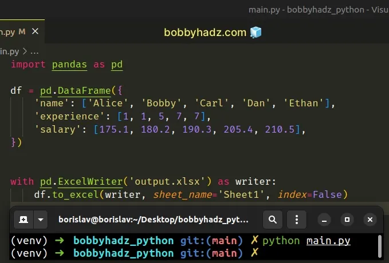The image size is (389, 263).
Task: Click the 'salary' dictionary key
Action: (58, 130)
